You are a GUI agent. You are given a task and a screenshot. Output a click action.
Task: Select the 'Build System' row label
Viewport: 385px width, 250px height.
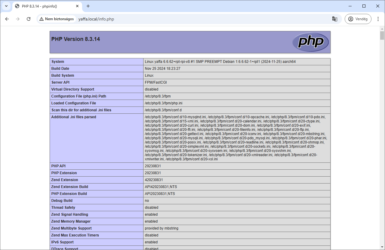pos(63,76)
